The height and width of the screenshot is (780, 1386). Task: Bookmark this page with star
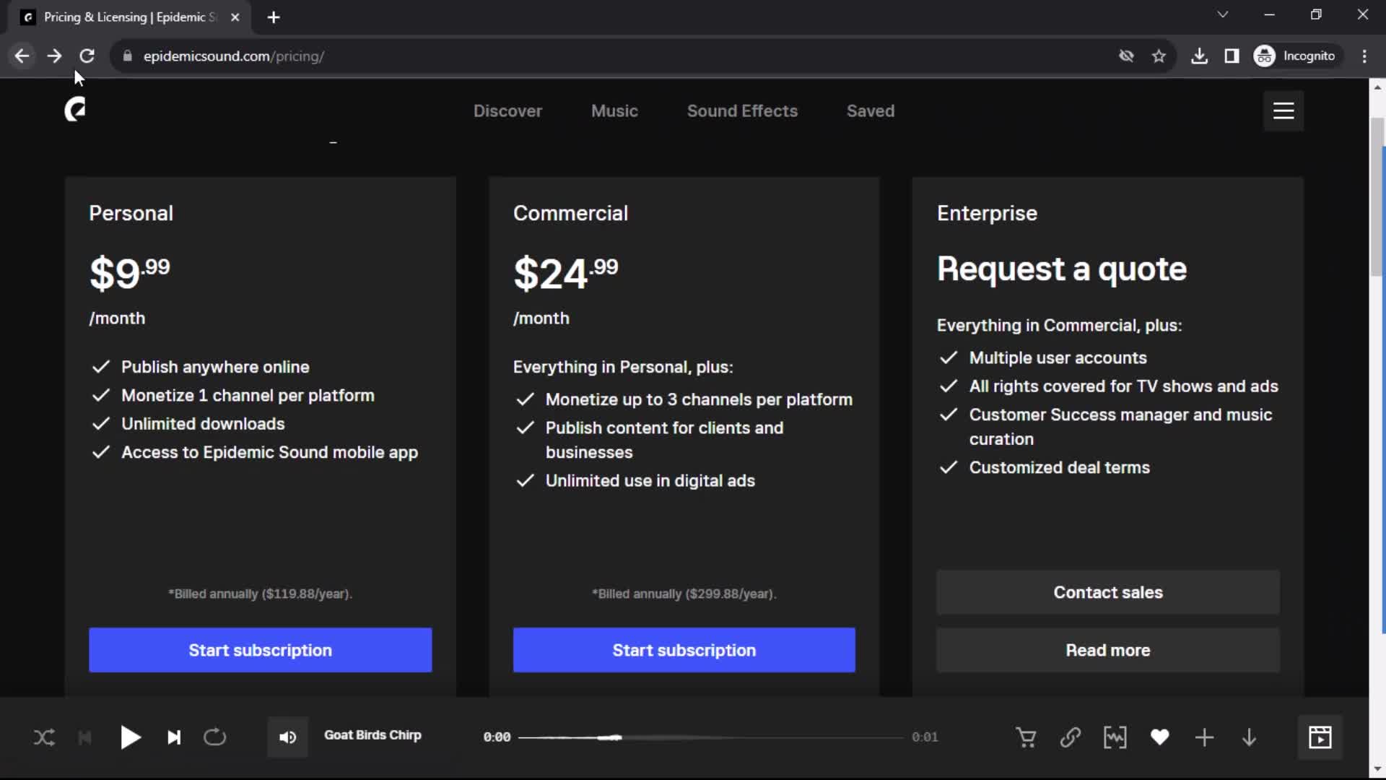(x=1159, y=56)
